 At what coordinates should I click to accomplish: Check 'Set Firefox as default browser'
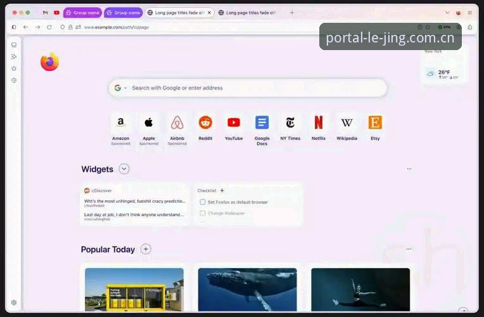point(203,202)
